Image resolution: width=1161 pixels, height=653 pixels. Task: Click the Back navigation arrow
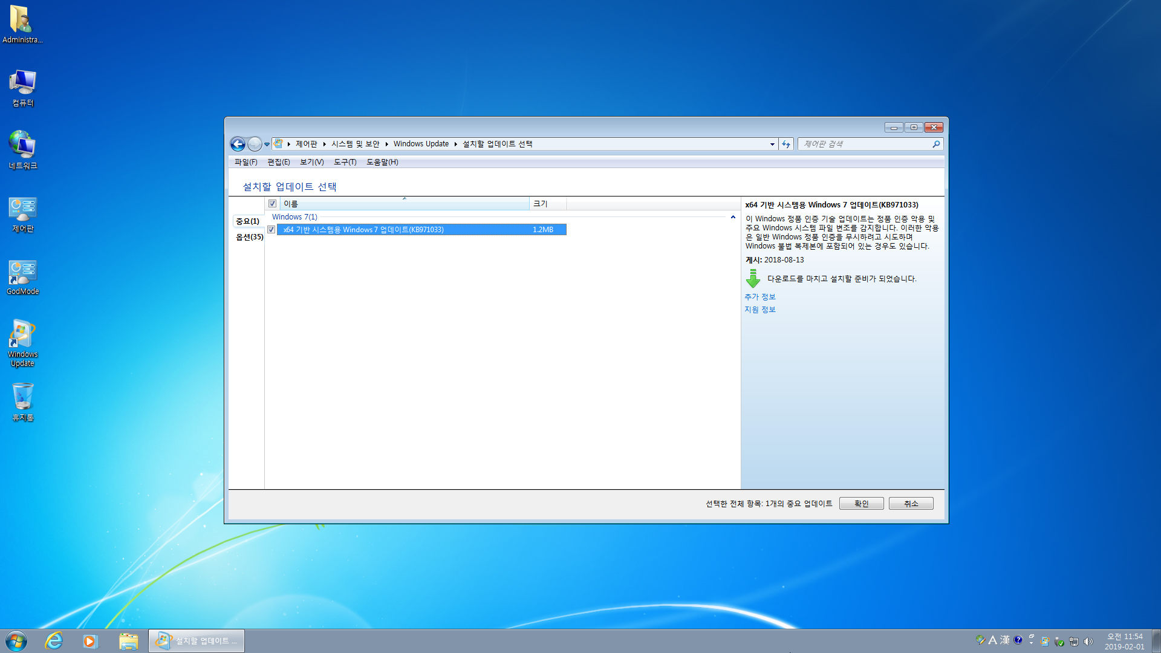pos(238,144)
